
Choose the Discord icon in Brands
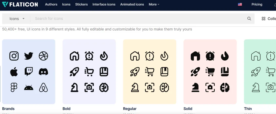point(43,72)
